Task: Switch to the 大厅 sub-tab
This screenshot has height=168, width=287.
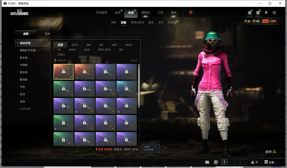Action: 161,23
